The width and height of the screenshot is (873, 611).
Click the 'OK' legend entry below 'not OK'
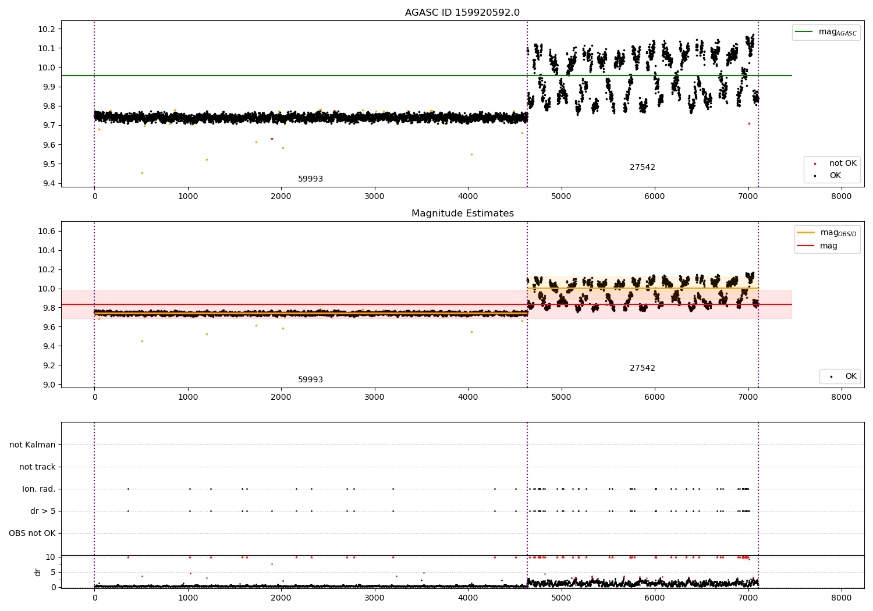pyautogui.click(x=835, y=176)
